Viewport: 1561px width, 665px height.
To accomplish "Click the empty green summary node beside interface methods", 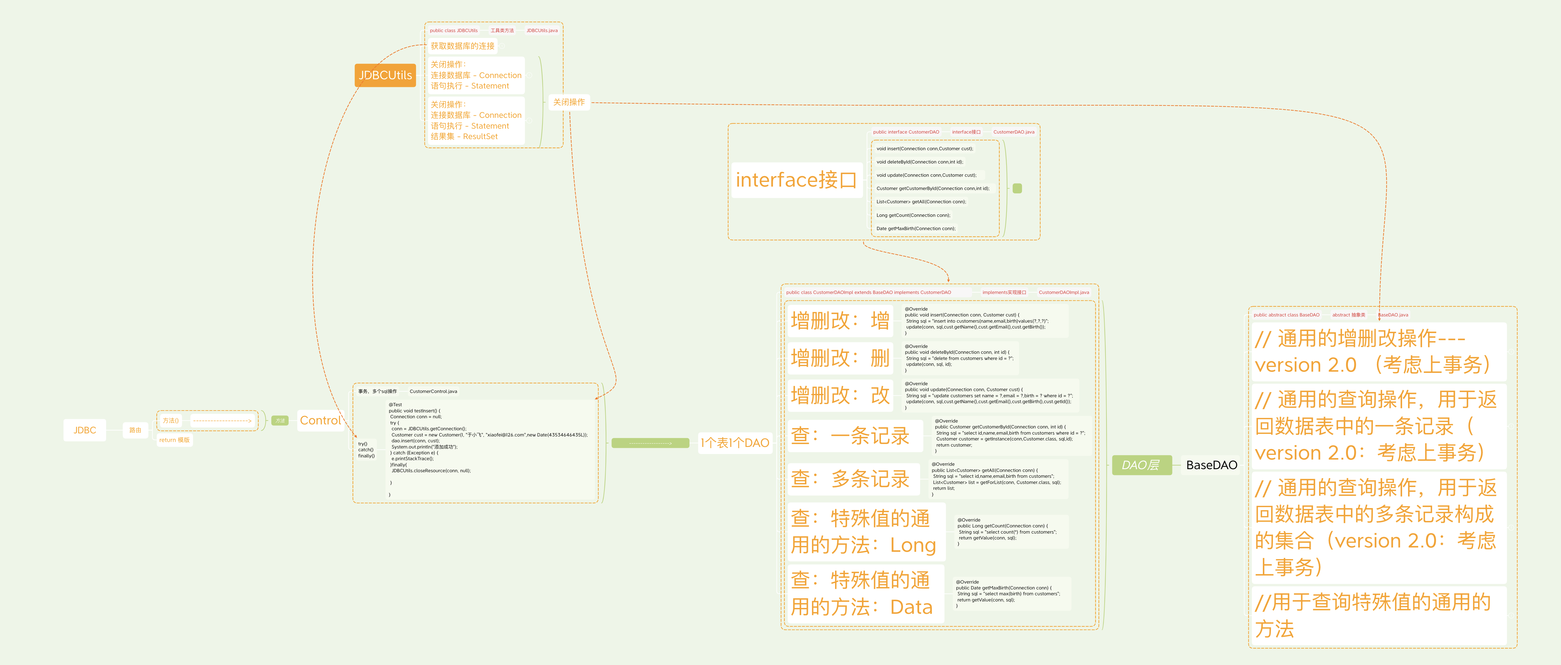I will point(1017,188).
